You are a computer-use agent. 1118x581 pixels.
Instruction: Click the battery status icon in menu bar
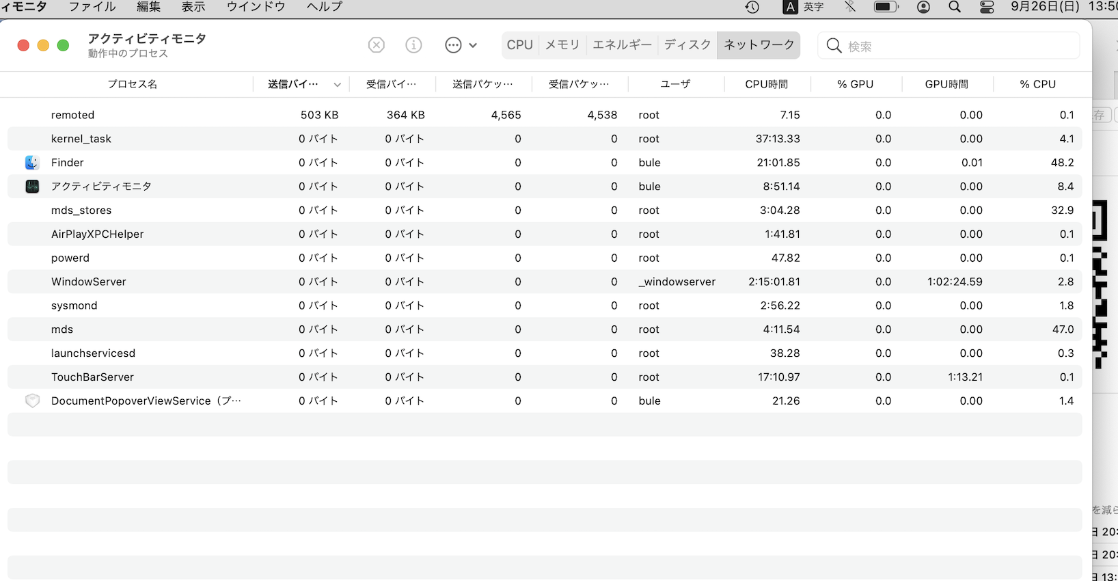point(886,7)
